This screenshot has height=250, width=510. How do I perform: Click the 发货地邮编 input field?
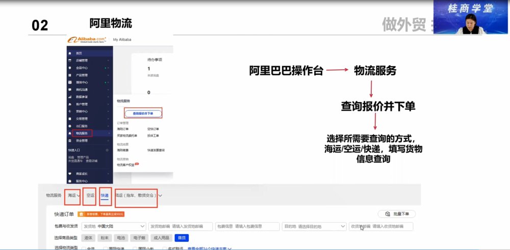pyautogui.click(x=181, y=226)
